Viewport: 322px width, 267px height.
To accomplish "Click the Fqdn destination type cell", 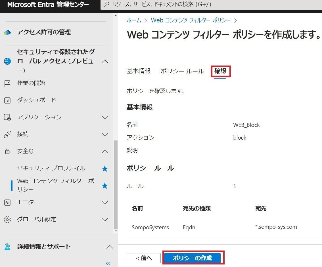I will point(189,227).
